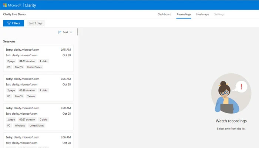Viewport: 259px width, 148px height.
Task: Click the '2 page' tag in 1:48 AM session
Action: (x=11, y=61)
